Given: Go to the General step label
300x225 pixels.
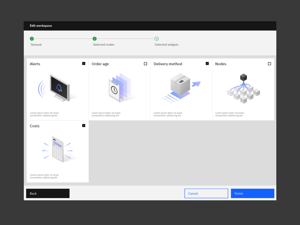Looking at the screenshot, I should click(36, 45).
